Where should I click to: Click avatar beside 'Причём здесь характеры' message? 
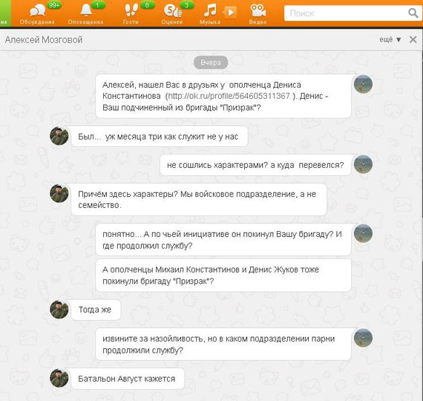click(x=59, y=193)
